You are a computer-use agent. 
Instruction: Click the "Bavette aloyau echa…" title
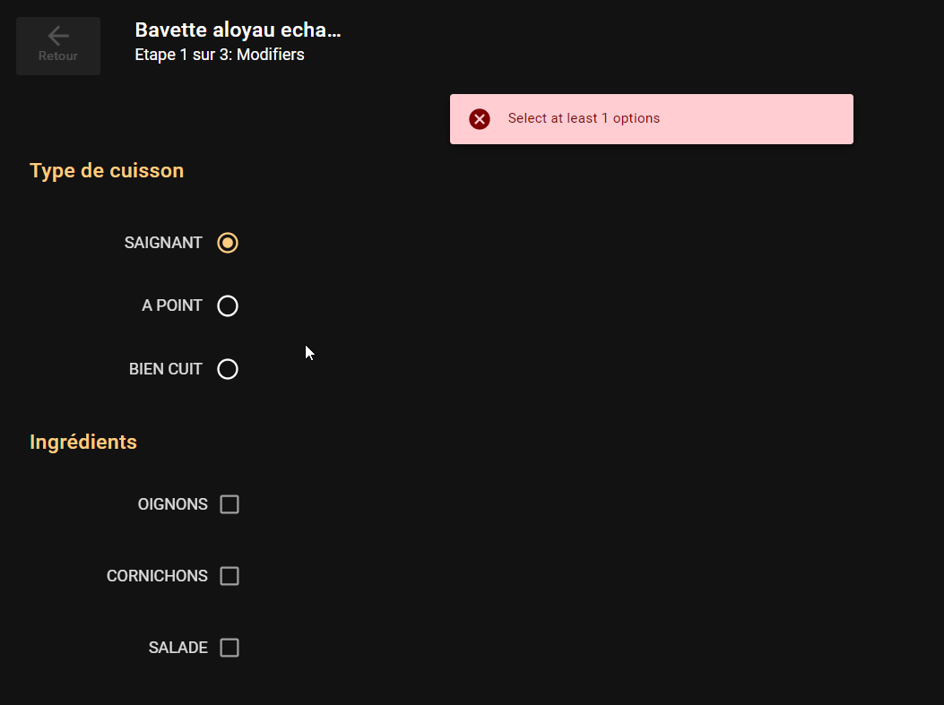(x=238, y=30)
